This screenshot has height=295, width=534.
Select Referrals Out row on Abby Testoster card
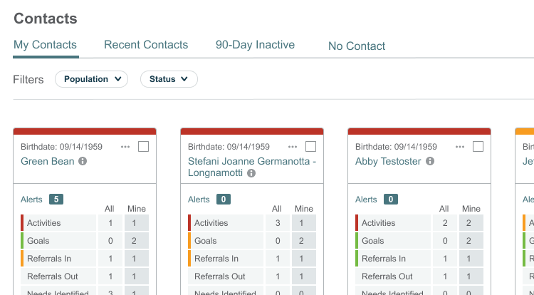click(x=419, y=276)
